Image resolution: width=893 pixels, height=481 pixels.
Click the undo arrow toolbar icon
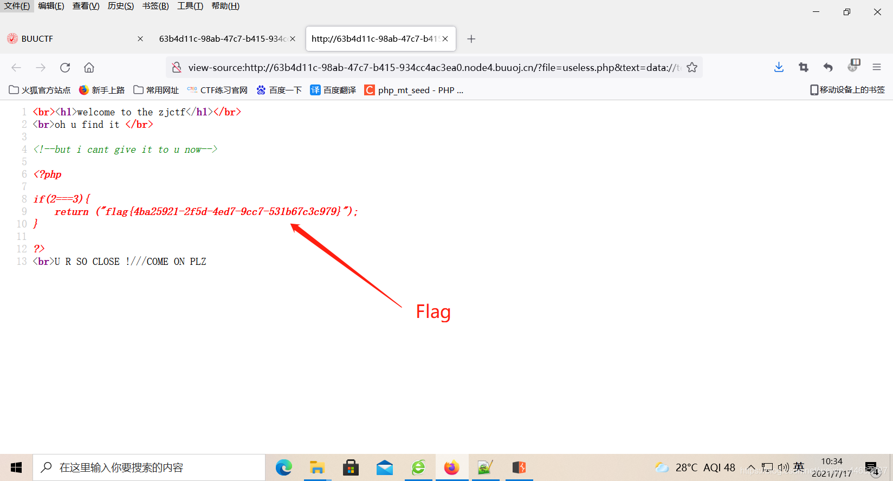828,67
